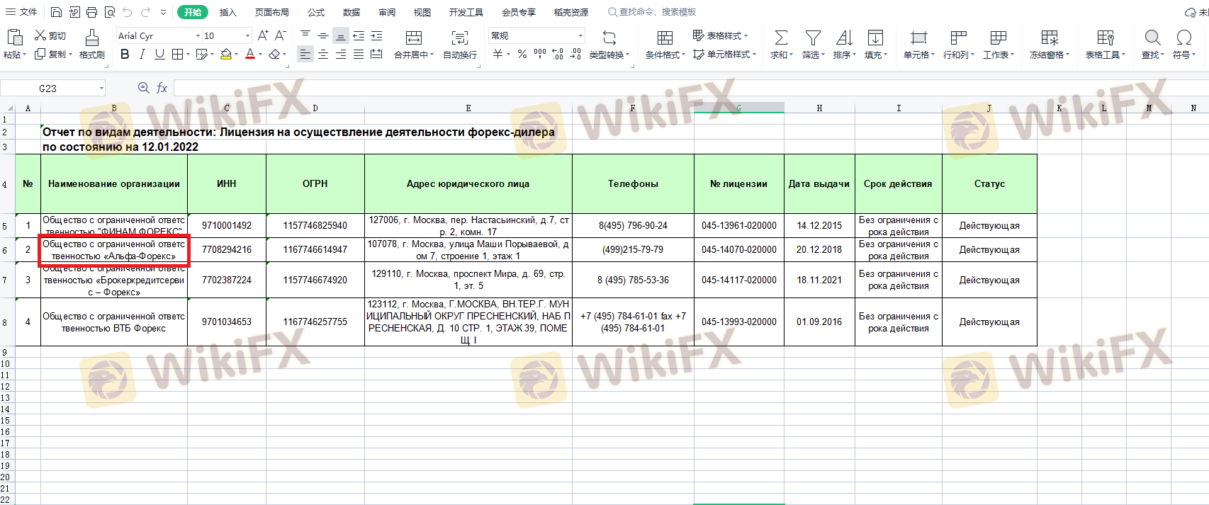Viewport: 1209px width, 505px height.
Task: Toggle Italic formatting
Action: [142, 55]
